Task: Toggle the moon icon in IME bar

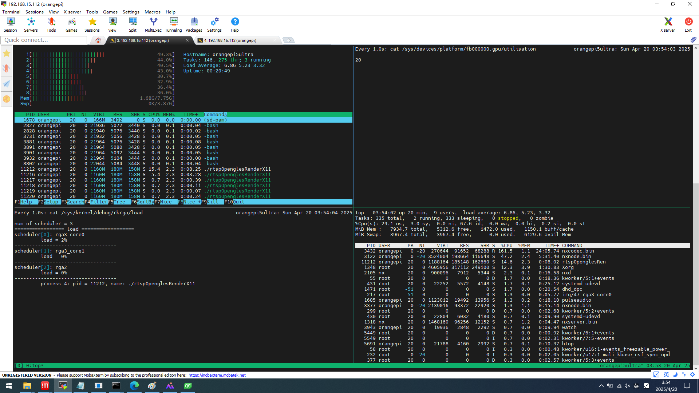Action: (x=675, y=374)
